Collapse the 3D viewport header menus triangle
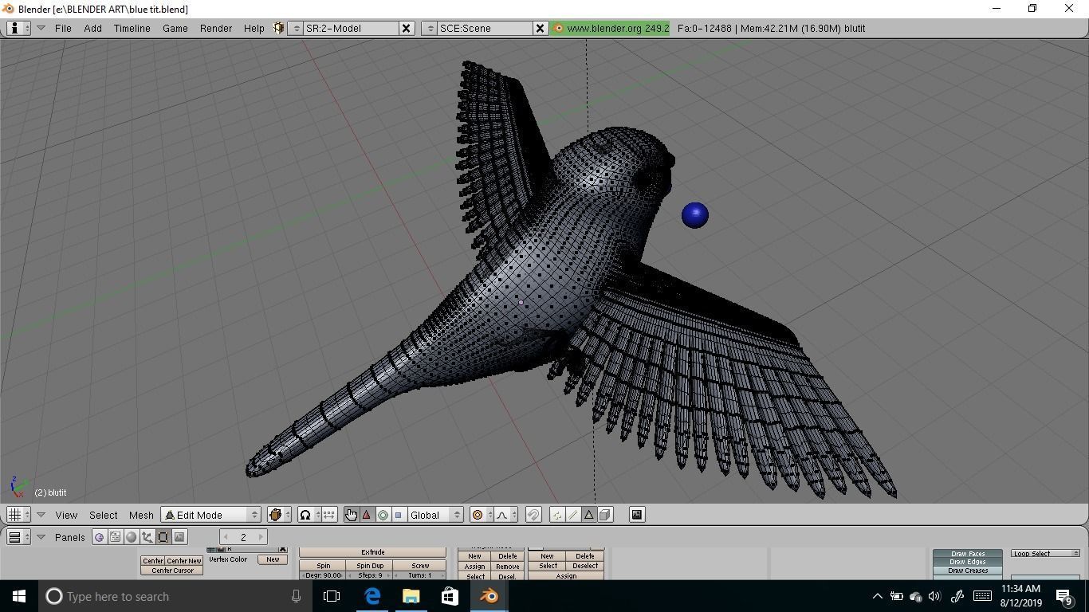1089x612 pixels. [x=41, y=515]
